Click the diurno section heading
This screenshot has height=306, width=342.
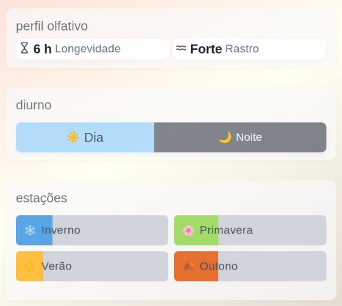(x=34, y=105)
